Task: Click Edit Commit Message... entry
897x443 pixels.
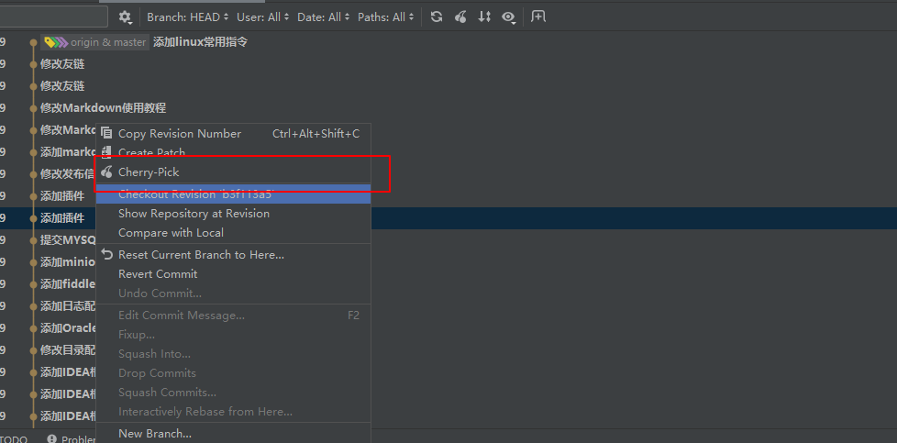Action: click(233, 316)
